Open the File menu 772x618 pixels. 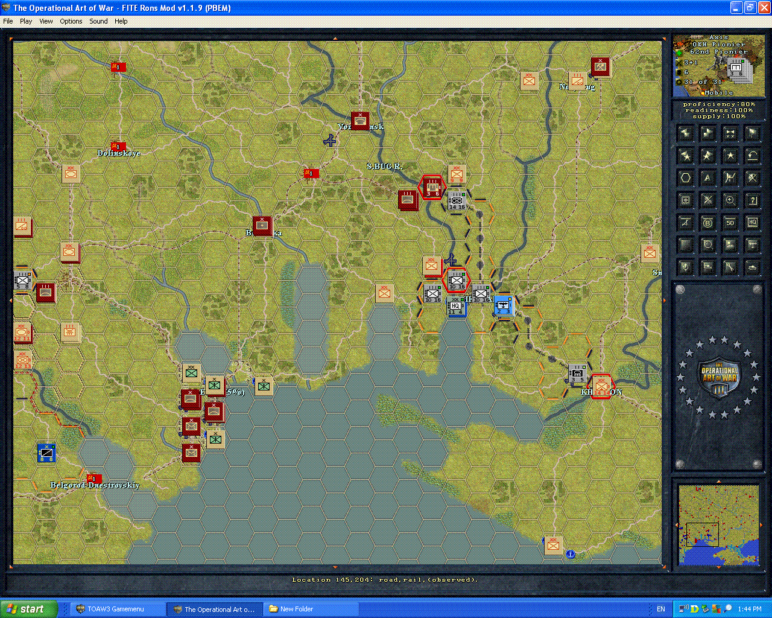pos(8,21)
